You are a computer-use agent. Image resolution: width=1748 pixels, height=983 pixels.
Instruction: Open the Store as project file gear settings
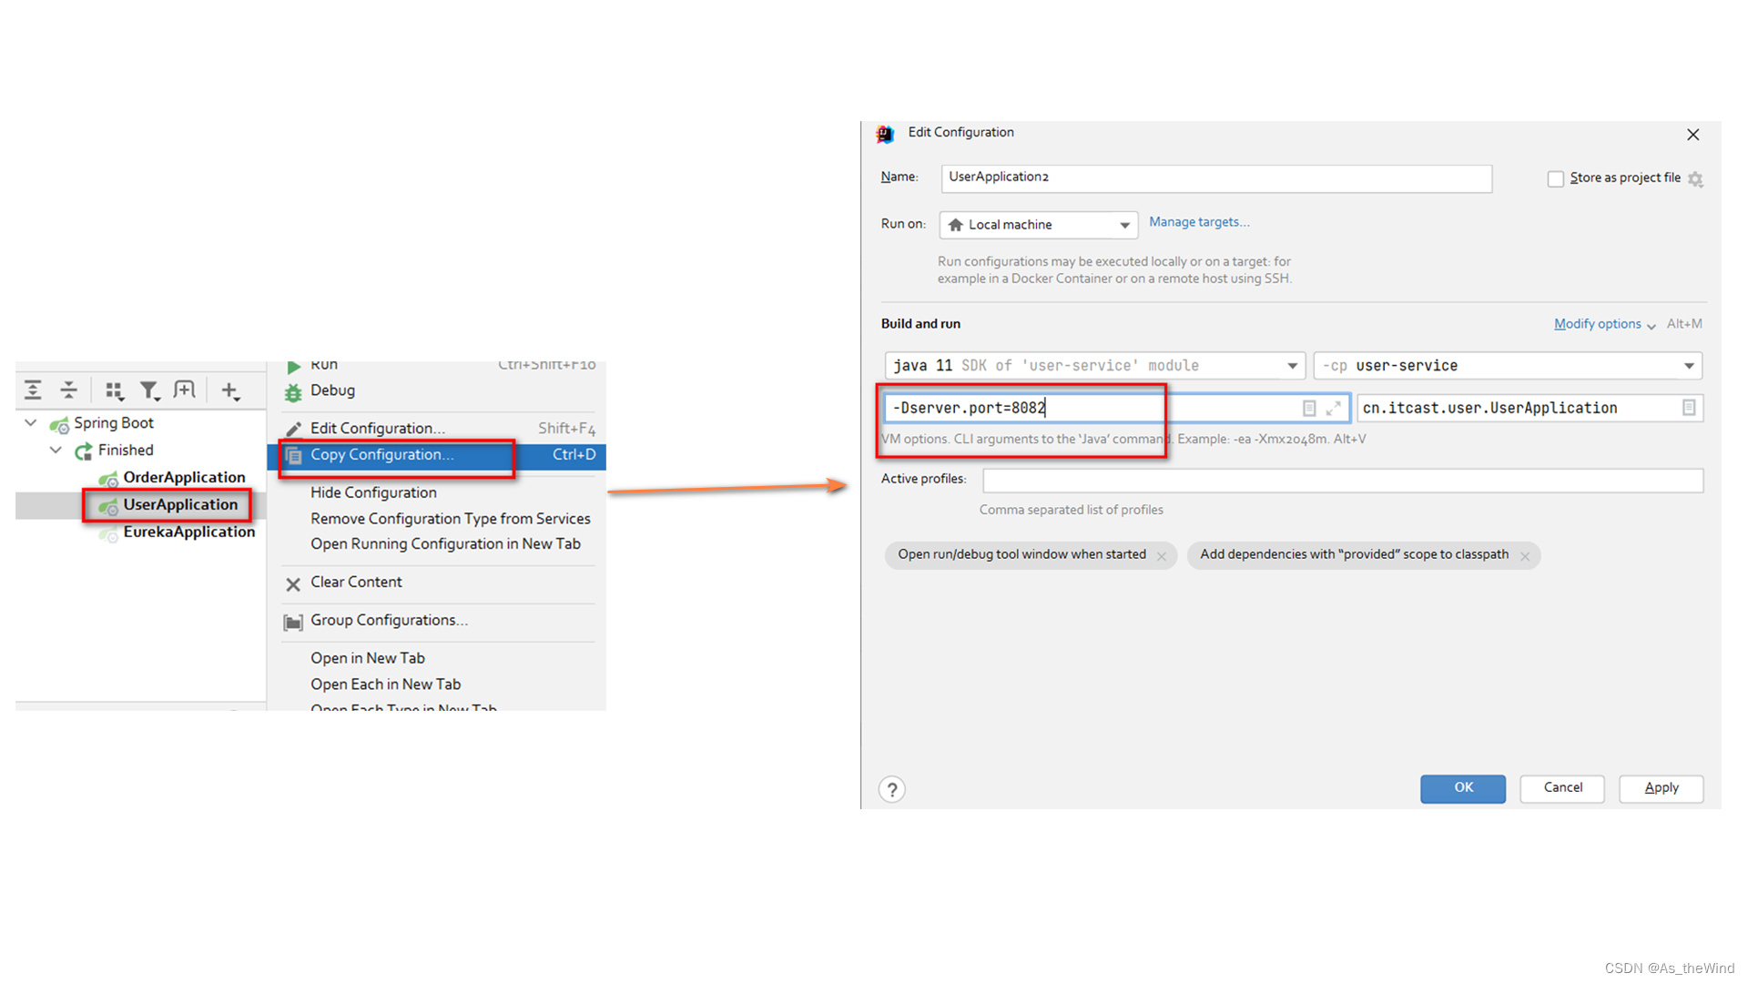point(1695,179)
